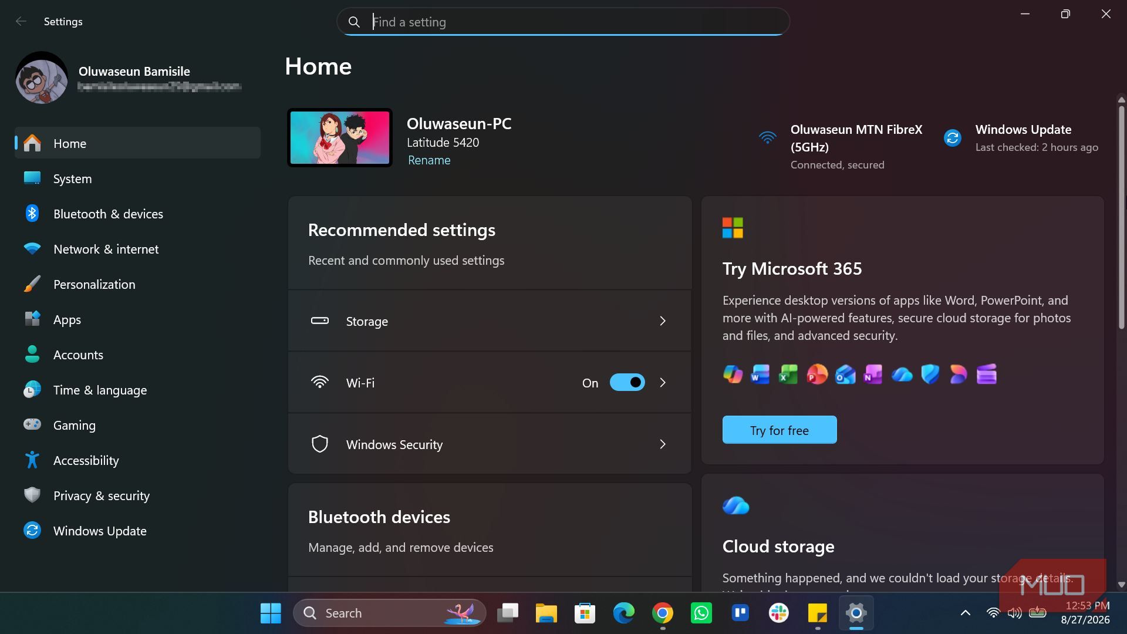Click the OneDrive cloud icon above Cloud storage

(736, 505)
